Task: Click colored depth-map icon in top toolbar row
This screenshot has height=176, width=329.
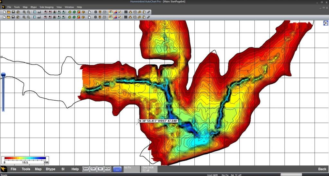Action: click(79, 12)
